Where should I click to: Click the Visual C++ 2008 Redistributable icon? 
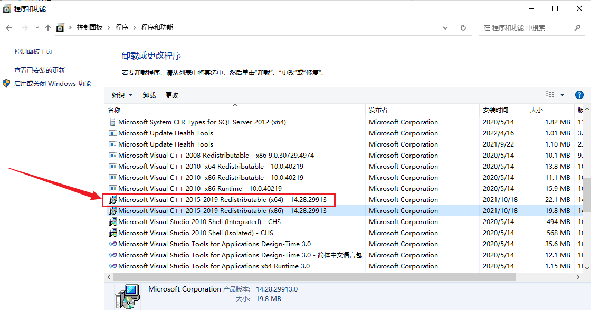112,155
